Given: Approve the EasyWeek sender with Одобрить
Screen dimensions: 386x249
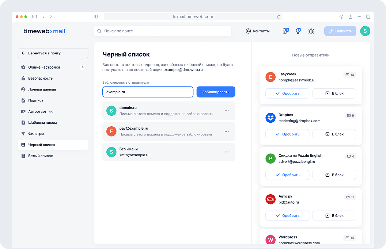Looking at the screenshot, I should pos(287,93).
